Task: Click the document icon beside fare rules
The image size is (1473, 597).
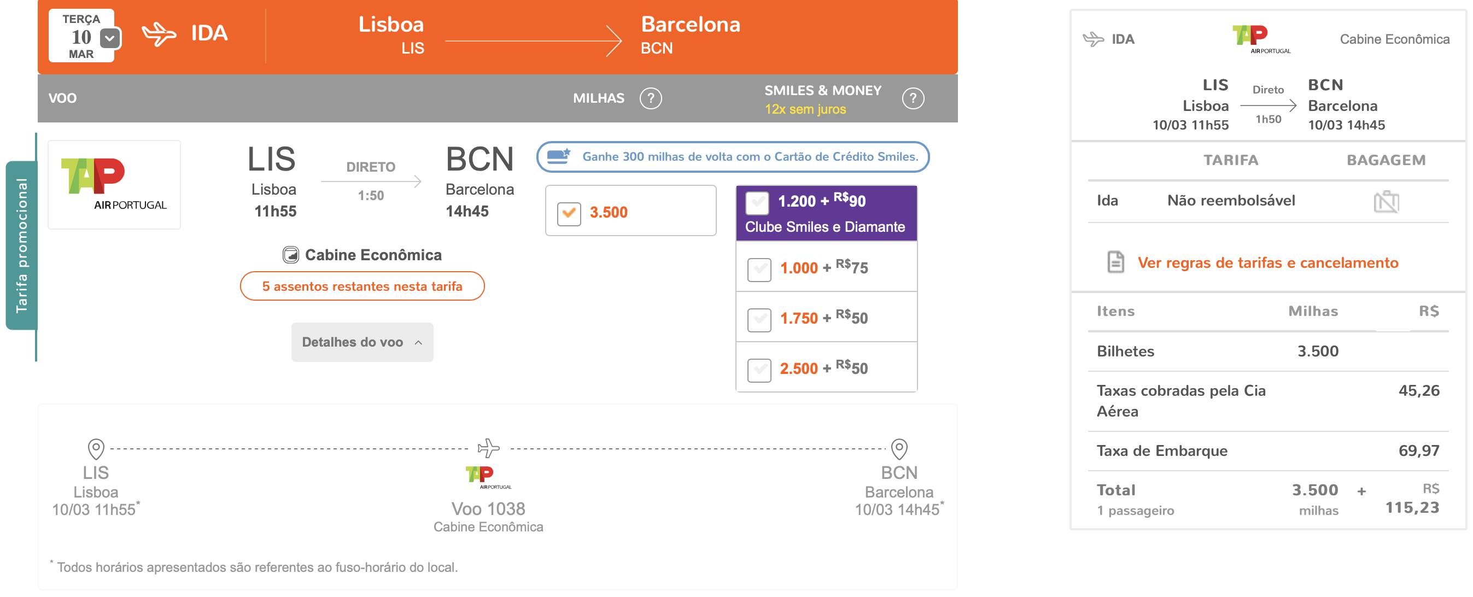Action: pyautogui.click(x=1115, y=262)
